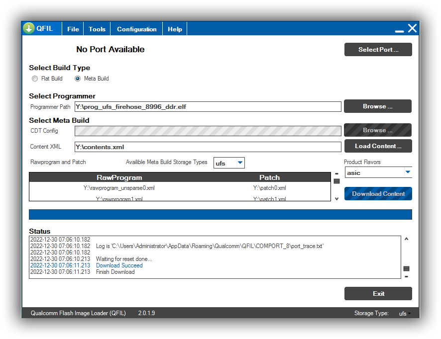Image resolution: width=441 pixels, height=339 pixels.
Task: Expand the asic Product Flavors dropdown
Action: pyautogui.click(x=408, y=172)
